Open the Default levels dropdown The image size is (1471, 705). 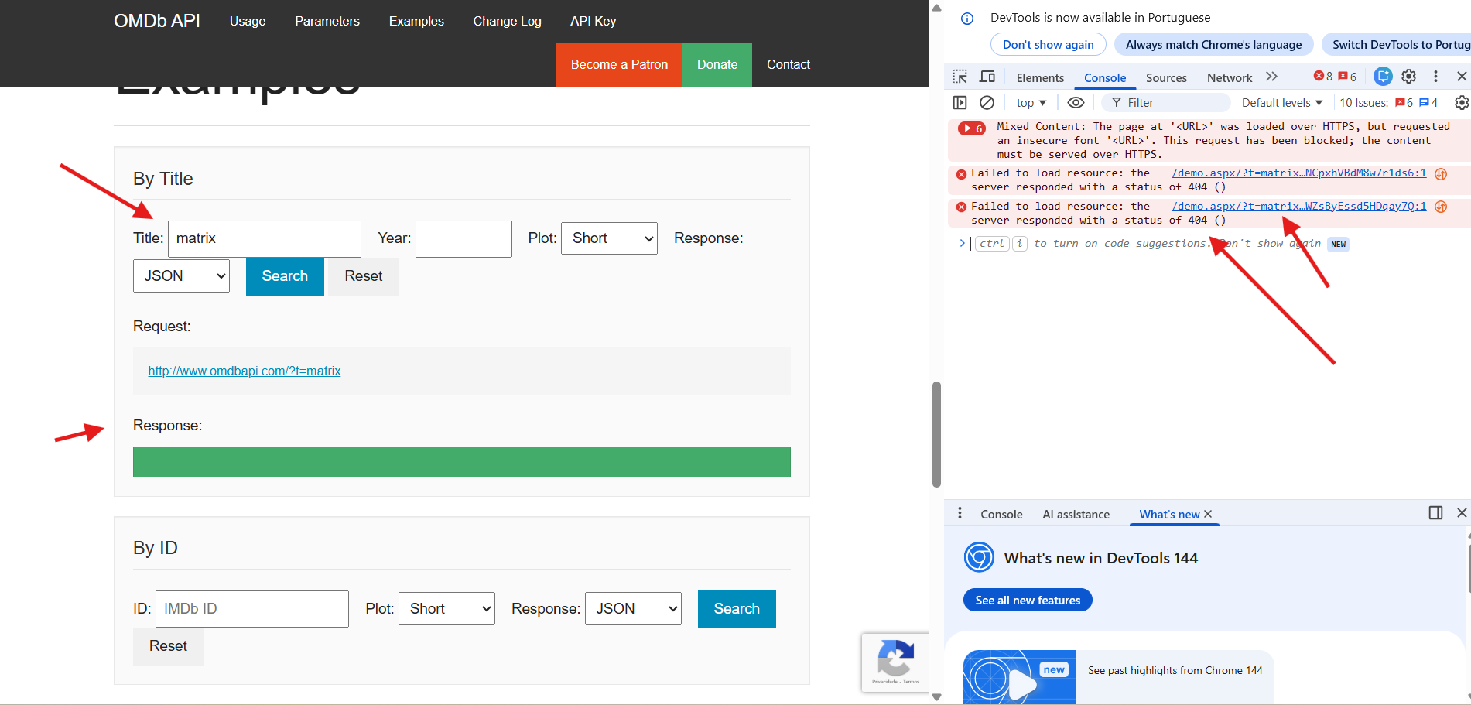(x=1281, y=103)
